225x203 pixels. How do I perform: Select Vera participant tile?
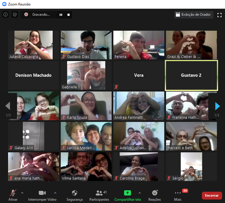(x=139, y=75)
